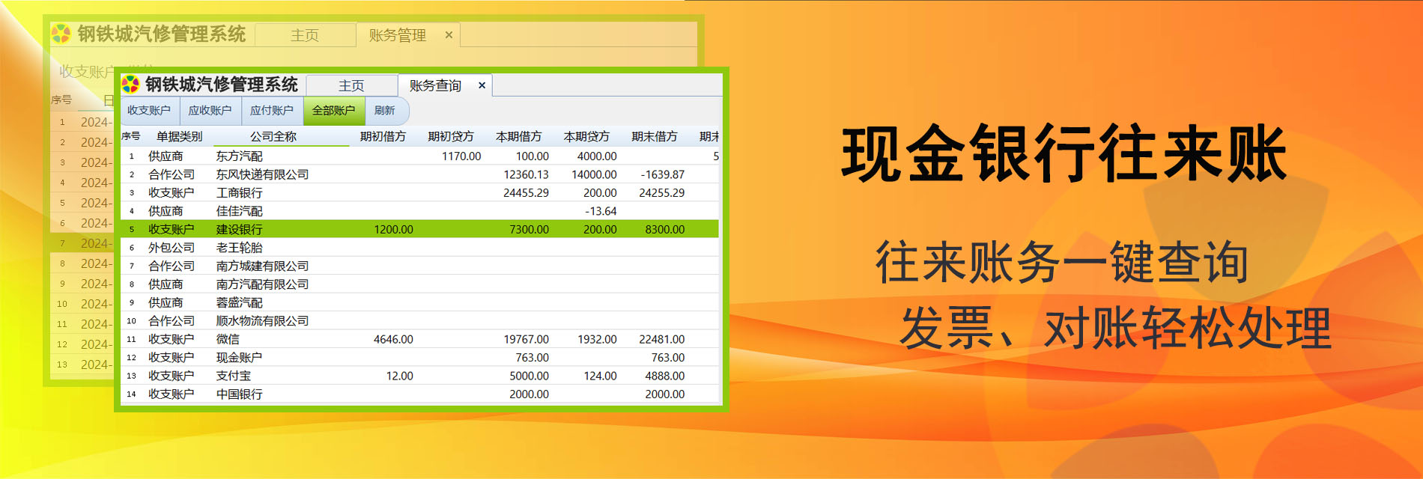The width and height of the screenshot is (1423, 479).
Task: Sort by the 公司全称 column header
Action: click(273, 136)
